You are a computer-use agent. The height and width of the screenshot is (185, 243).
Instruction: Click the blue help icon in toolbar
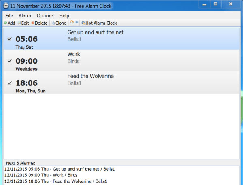(x=76, y=23)
